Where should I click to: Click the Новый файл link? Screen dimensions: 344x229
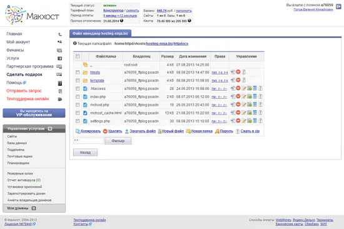click(173, 131)
